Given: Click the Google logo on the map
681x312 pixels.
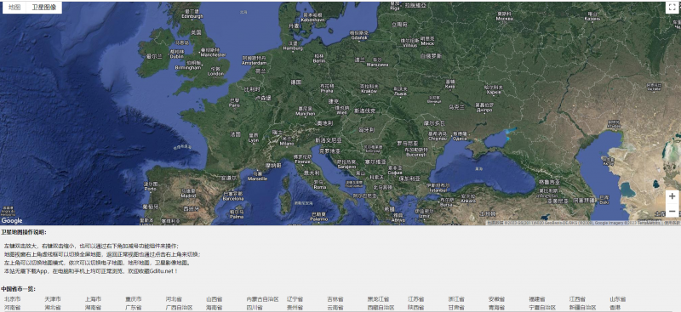Looking at the screenshot, I should point(12,221).
